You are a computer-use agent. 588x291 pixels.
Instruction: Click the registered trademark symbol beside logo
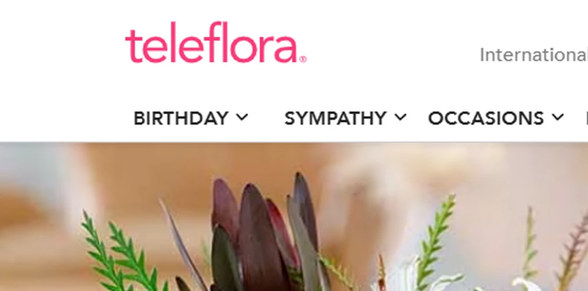(x=303, y=59)
